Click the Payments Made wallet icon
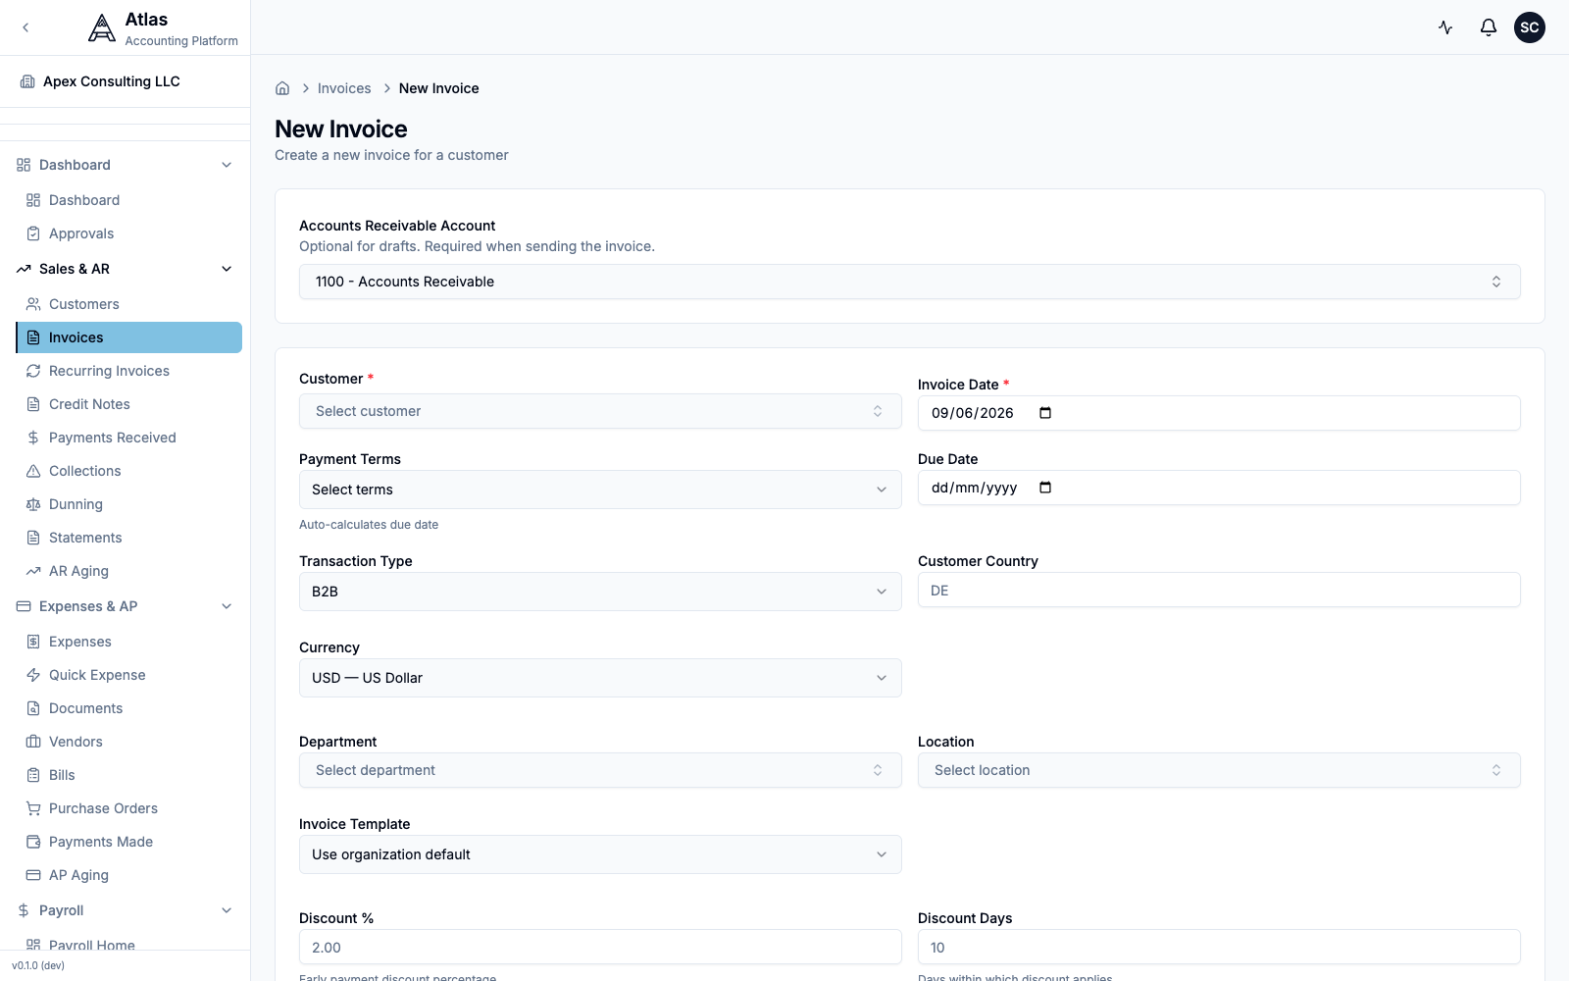 (33, 842)
